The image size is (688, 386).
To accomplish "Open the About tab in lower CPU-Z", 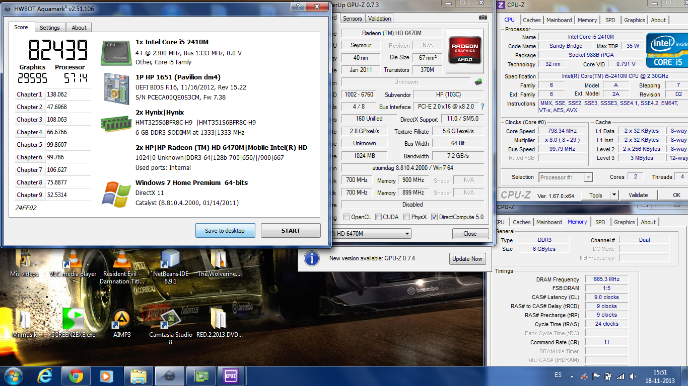I will pyautogui.click(x=648, y=222).
